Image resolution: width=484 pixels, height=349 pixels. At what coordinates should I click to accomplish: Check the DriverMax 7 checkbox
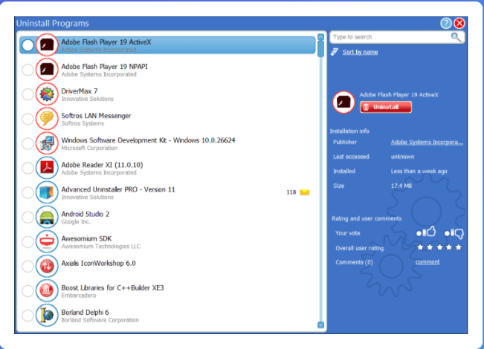click(x=28, y=94)
